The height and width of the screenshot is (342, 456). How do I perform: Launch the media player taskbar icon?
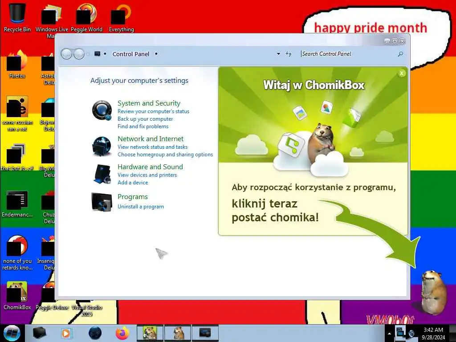[66, 333]
